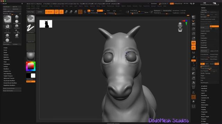Activate the Edit mode button
This screenshot has width=222, height=124.
pos(57,12)
